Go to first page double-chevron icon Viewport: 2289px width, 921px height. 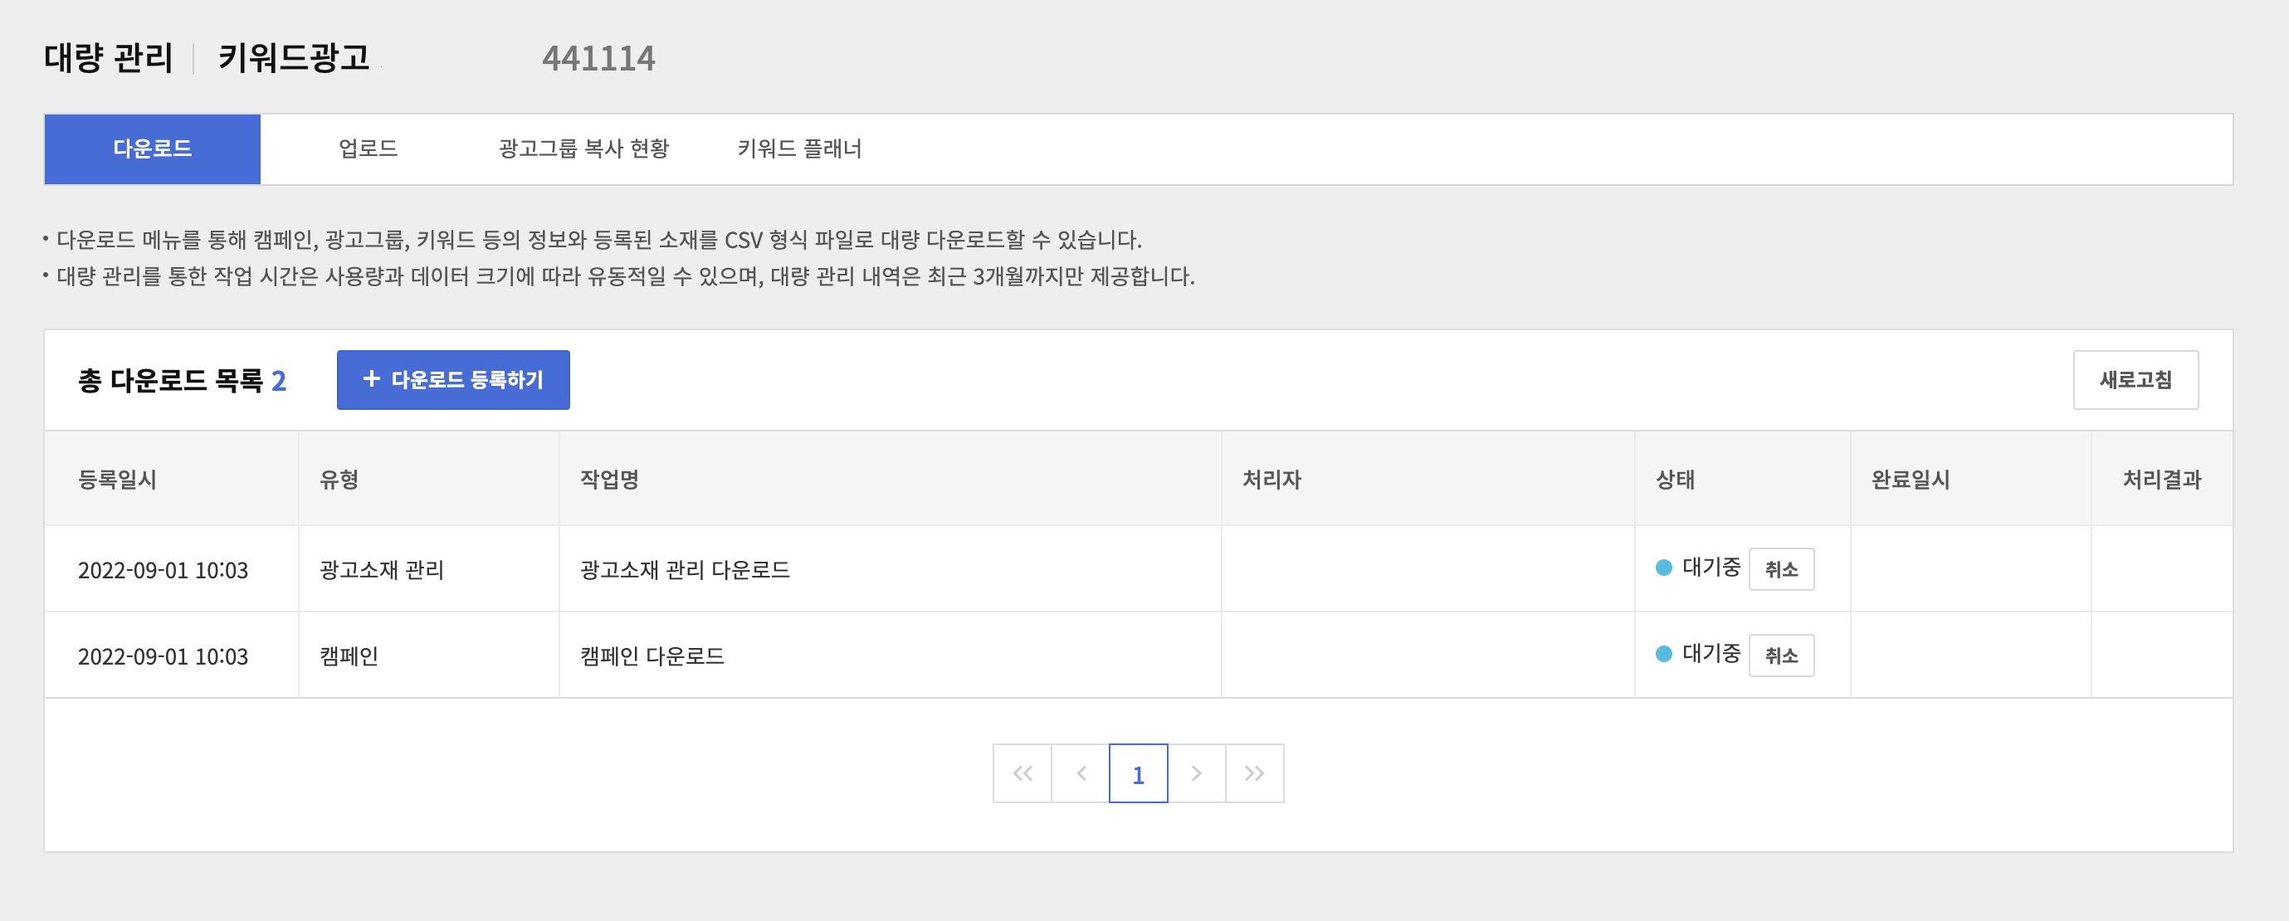tap(1022, 773)
